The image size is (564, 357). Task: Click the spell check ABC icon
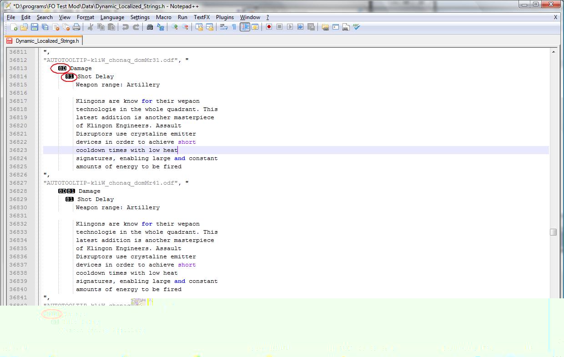[x=356, y=27]
